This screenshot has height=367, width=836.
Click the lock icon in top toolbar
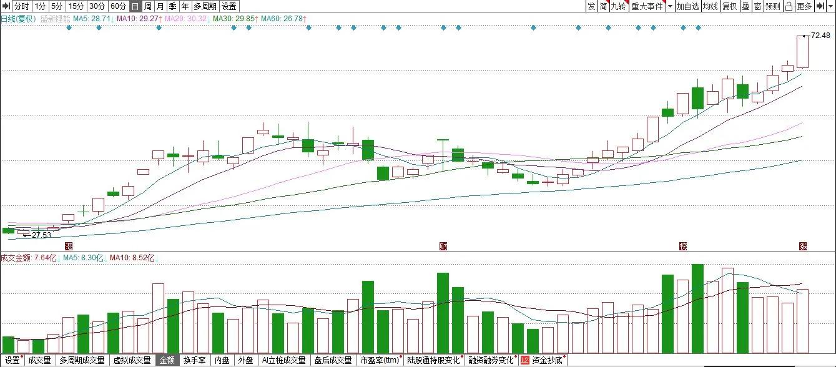pos(789,6)
